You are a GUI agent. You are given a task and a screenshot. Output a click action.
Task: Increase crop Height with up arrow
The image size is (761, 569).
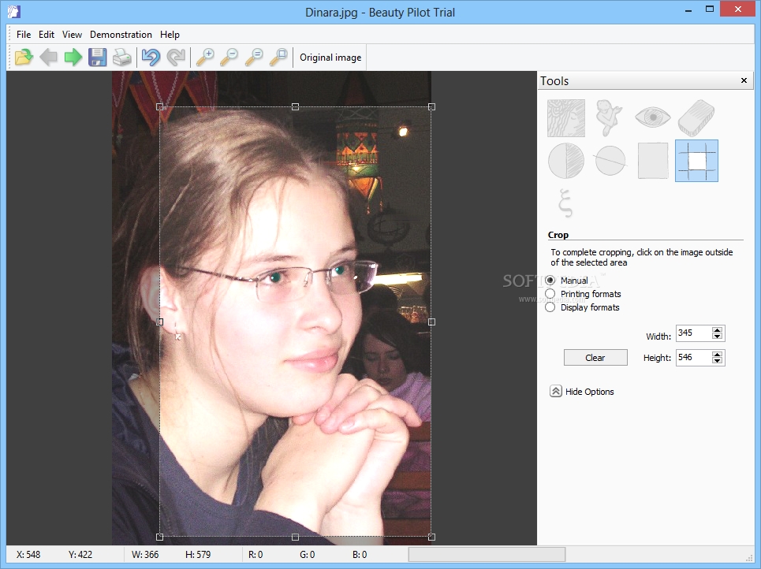[717, 354]
